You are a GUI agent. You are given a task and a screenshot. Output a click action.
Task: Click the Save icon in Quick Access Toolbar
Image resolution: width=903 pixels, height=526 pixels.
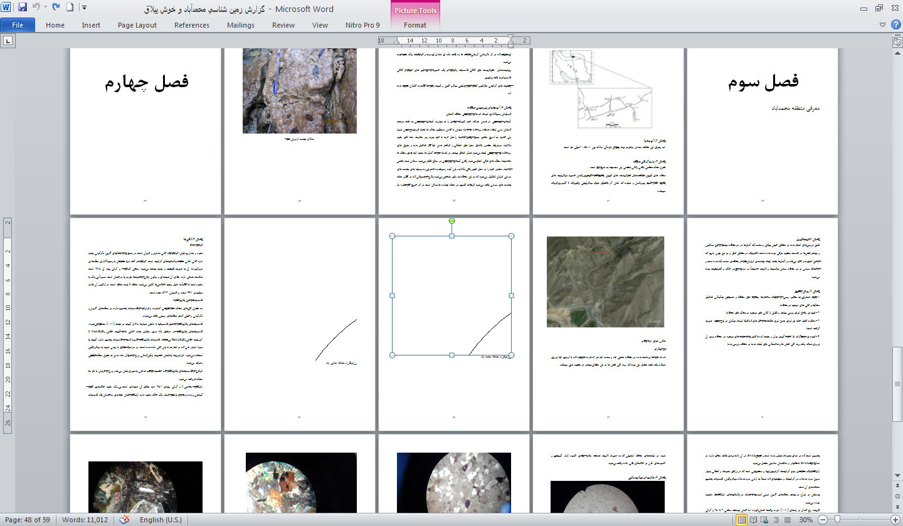click(23, 8)
